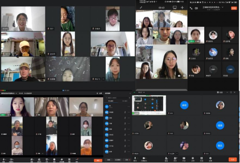
Task: Expand the meeting title chevron in the bottom-left window
Action: click(x=16, y=93)
